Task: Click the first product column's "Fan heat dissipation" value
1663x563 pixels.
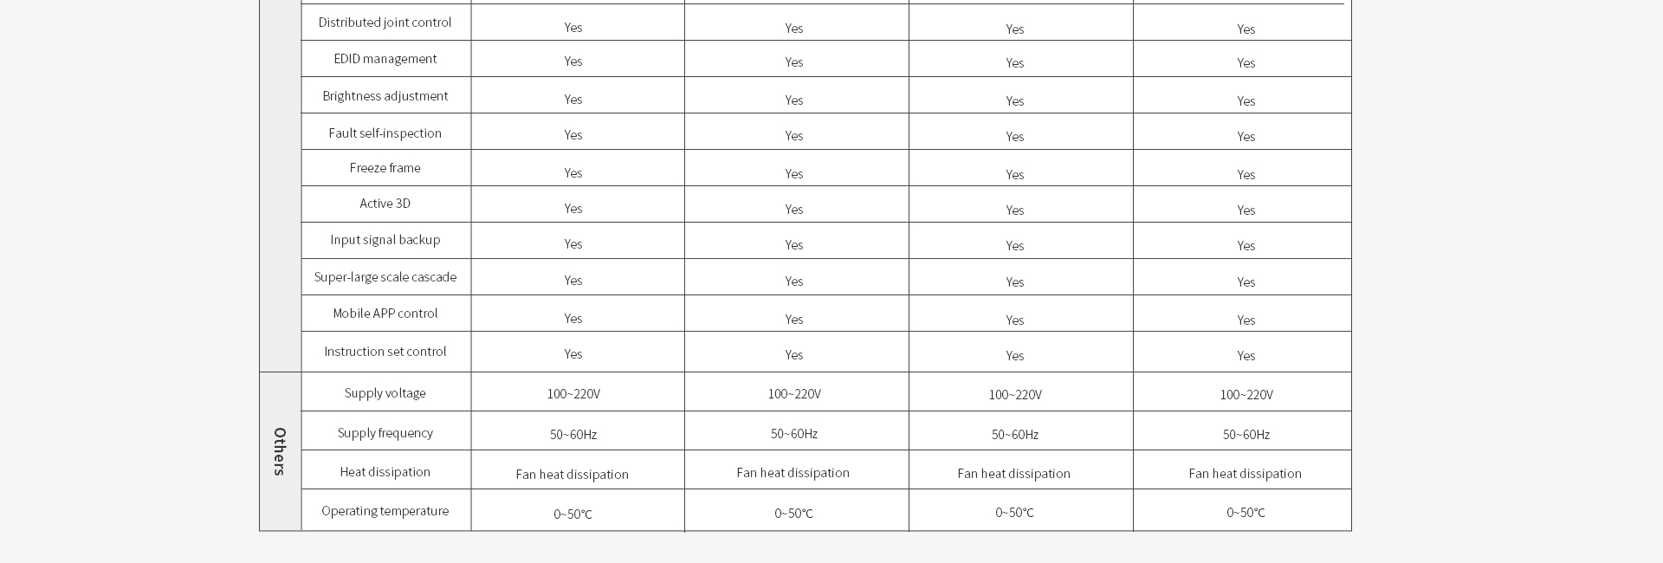Action: pos(572,475)
